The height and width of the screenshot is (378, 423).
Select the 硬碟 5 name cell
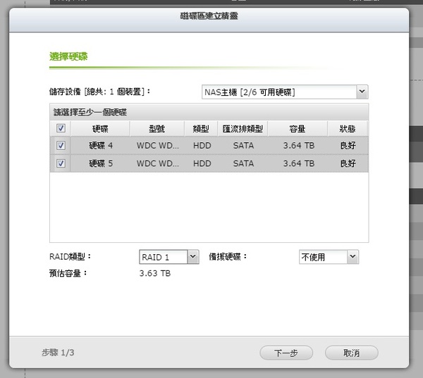pos(100,163)
